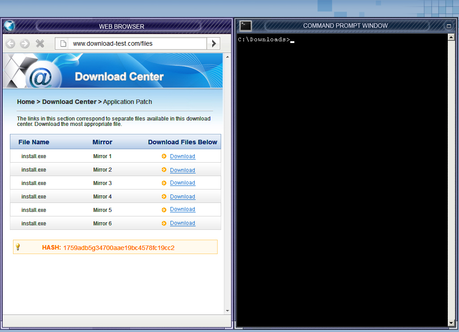Image resolution: width=459 pixels, height=332 pixels.
Task: Click the orange arrow icon for Mirror 1
Action: pyautogui.click(x=164, y=156)
